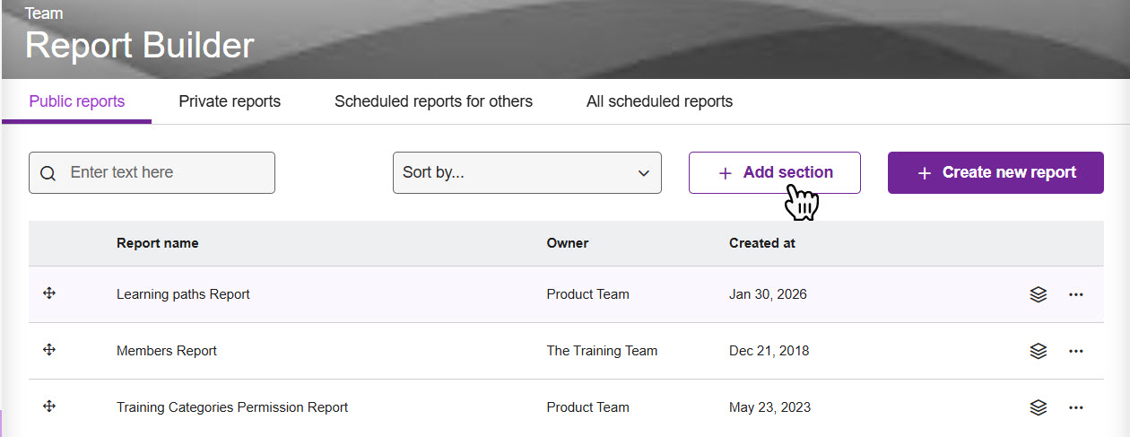Open three-dot menu for Members Report
The width and height of the screenshot is (1130, 437).
tap(1076, 351)
